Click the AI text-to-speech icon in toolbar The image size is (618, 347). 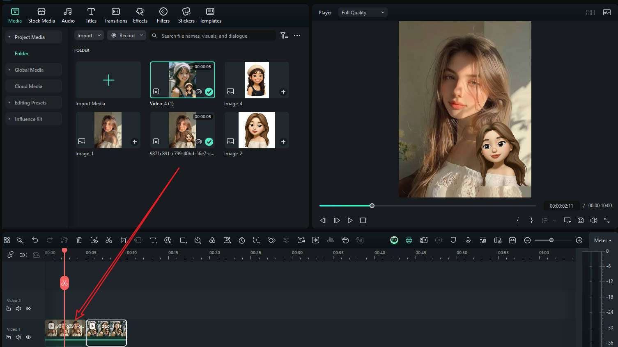[301, 240]
